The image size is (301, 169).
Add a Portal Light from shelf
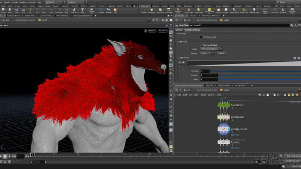point(244,11)
